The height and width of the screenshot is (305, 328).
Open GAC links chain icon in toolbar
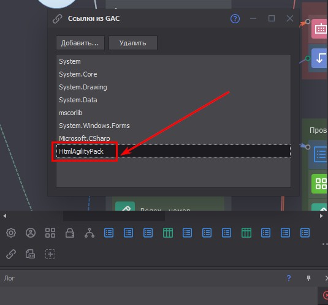coord(11,254)
